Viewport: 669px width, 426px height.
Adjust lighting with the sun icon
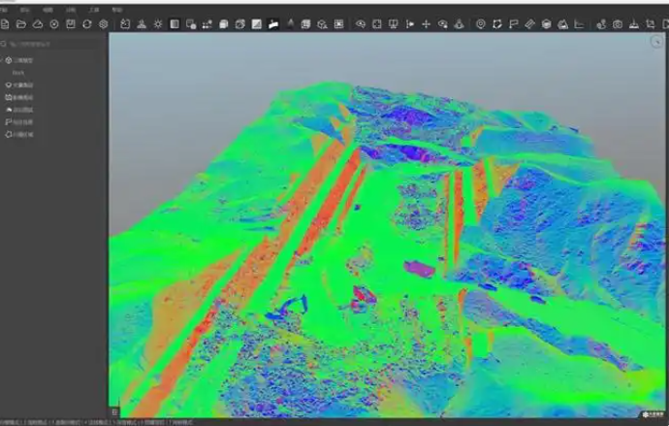click(158, 24)
